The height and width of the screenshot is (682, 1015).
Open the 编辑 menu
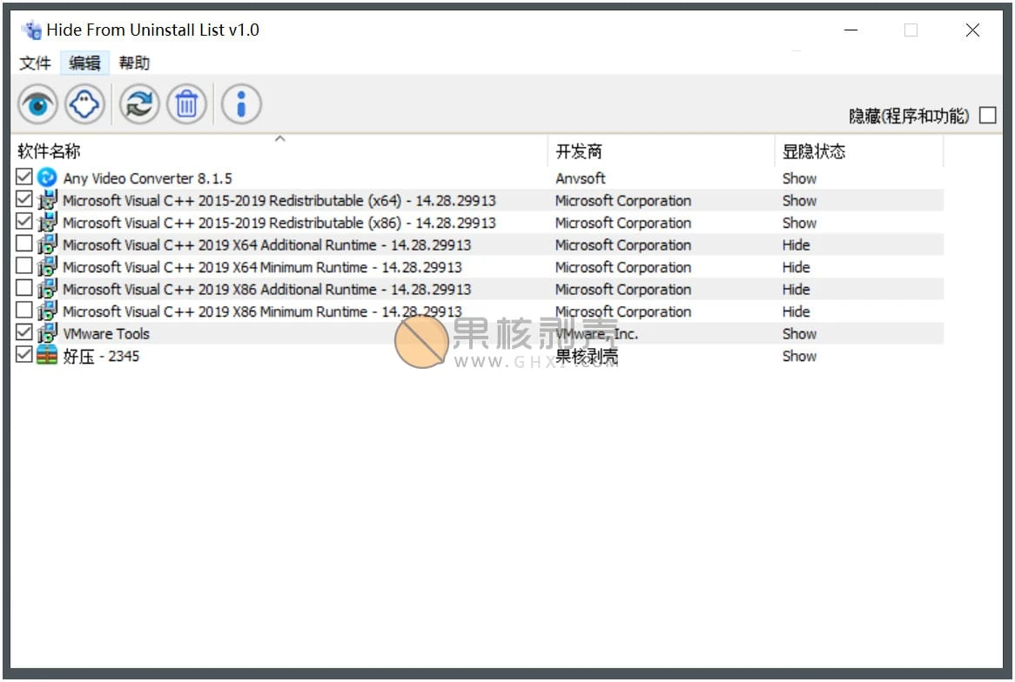[84, 63]
